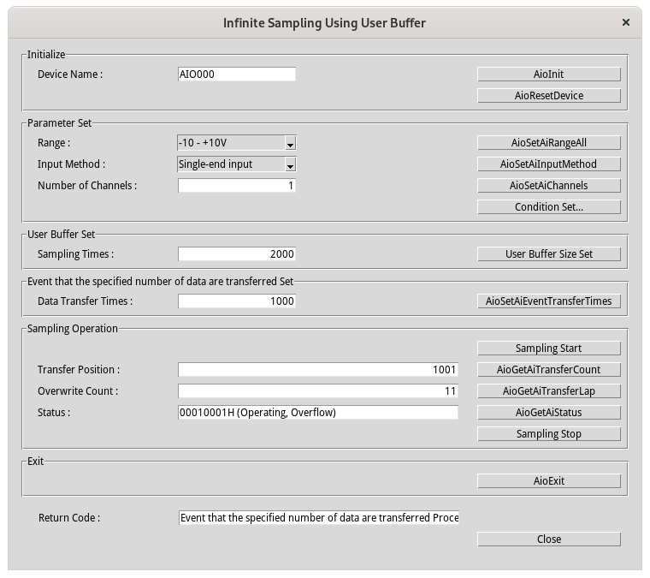
Task: Click AioSetAiRangeAll button
Action: [x=548, y=143]
